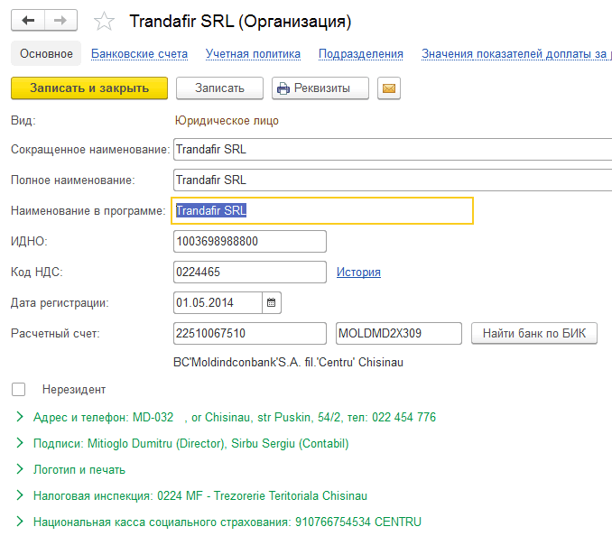
Task: Expand the Подписи section
Action: pyautogui.click(x=20, y=443)
